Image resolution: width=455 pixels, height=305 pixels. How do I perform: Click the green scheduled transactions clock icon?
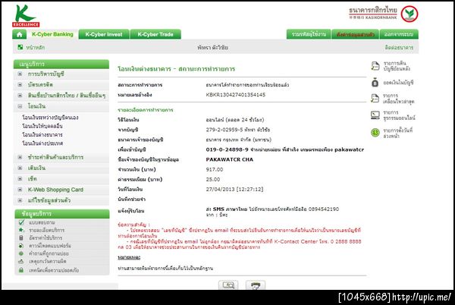(375, 133)
